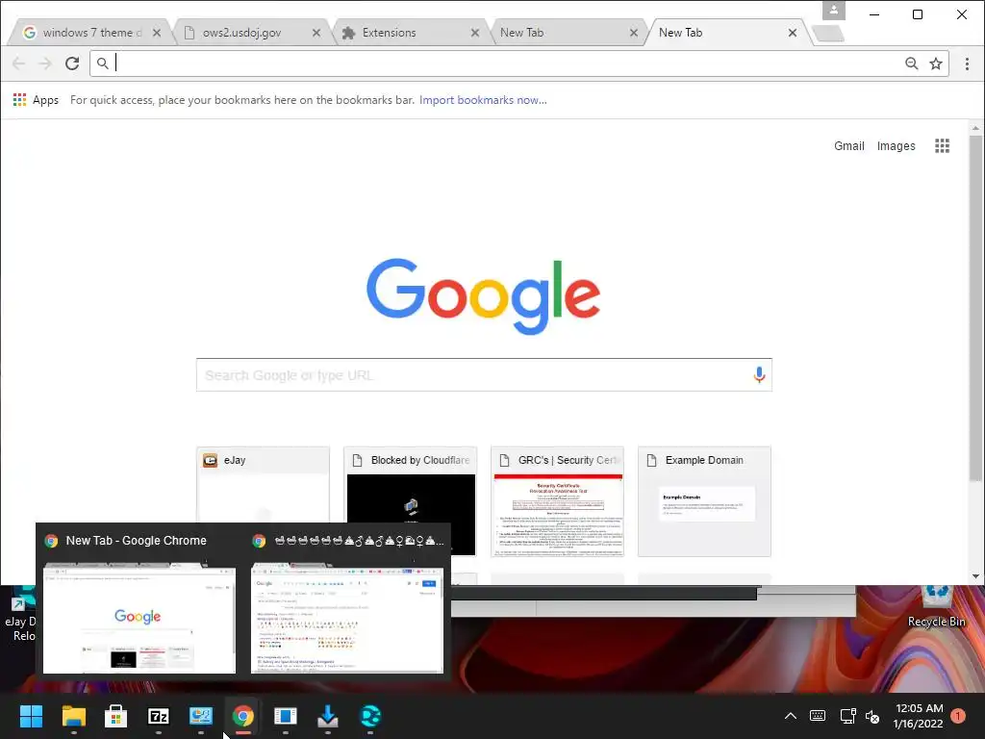Viewport: 985px width, 739px height.
Task: Open 7-Zip from the taskbar
Action: point(159,716)
